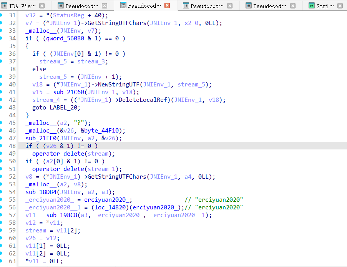Screen dimensions: 347x267
Task: Close the active Pseudocode tab with red X
Action: point(167,5)
